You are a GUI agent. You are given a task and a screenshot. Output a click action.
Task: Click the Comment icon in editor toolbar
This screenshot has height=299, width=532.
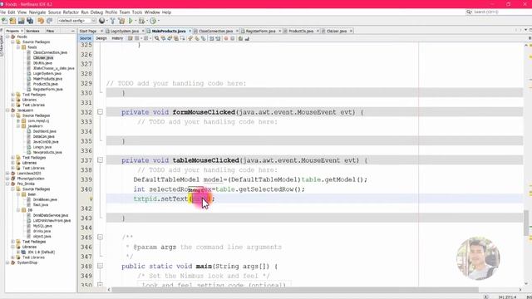[x=240, y=38]
